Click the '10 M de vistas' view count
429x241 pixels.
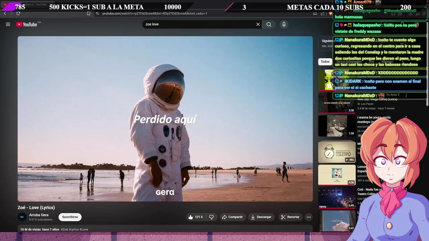pyautogui.click(x=30, y=229)
